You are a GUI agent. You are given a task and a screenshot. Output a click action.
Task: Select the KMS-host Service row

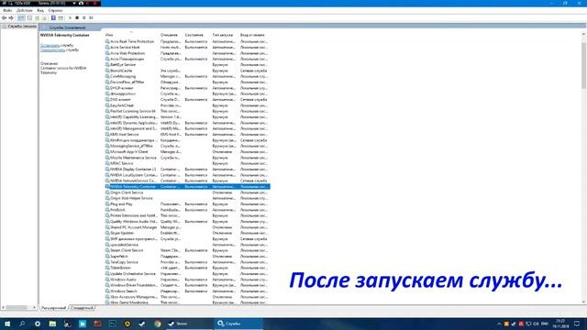(x=187, y=135)
